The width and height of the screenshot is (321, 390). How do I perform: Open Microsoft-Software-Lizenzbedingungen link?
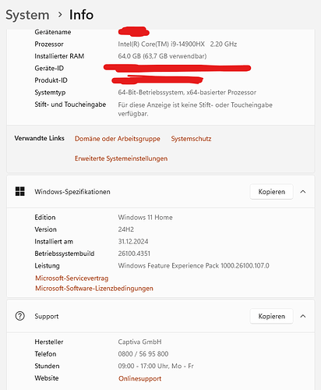coord(94,289)
